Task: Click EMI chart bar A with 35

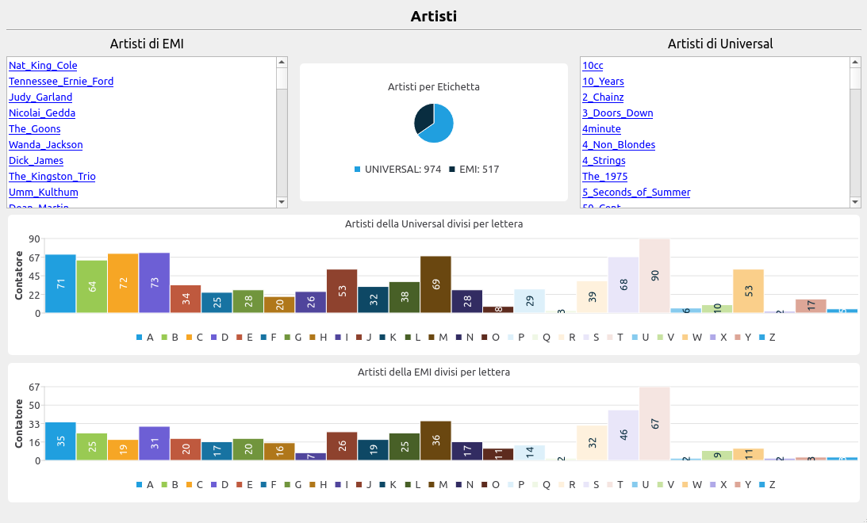Action: tap(60, 441)
